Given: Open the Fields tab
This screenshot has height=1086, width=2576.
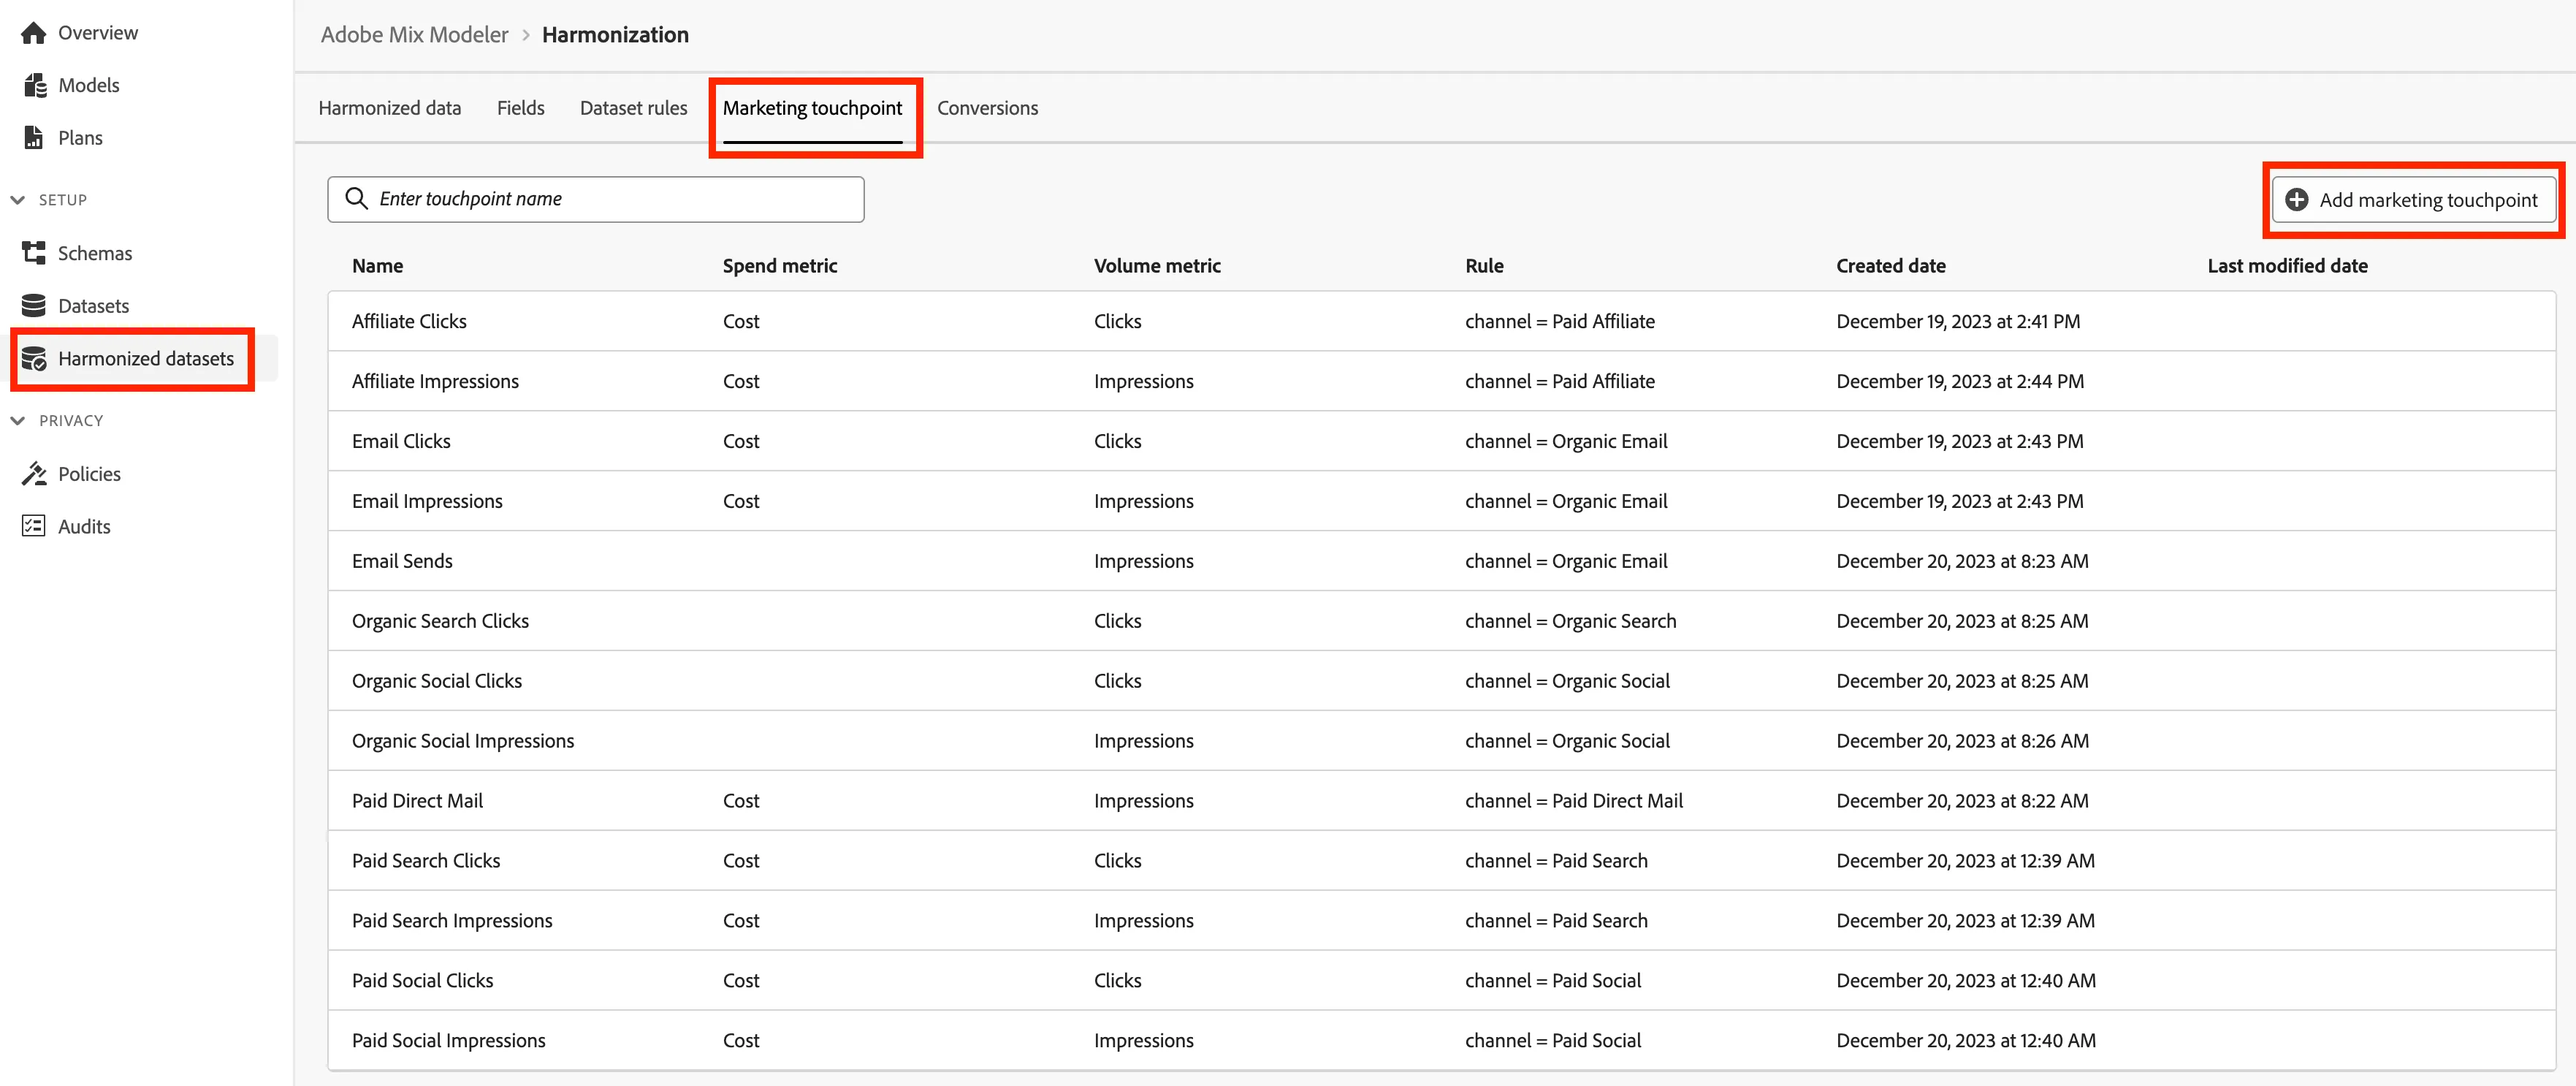Looking at the screenshot, I should (520, 108).
